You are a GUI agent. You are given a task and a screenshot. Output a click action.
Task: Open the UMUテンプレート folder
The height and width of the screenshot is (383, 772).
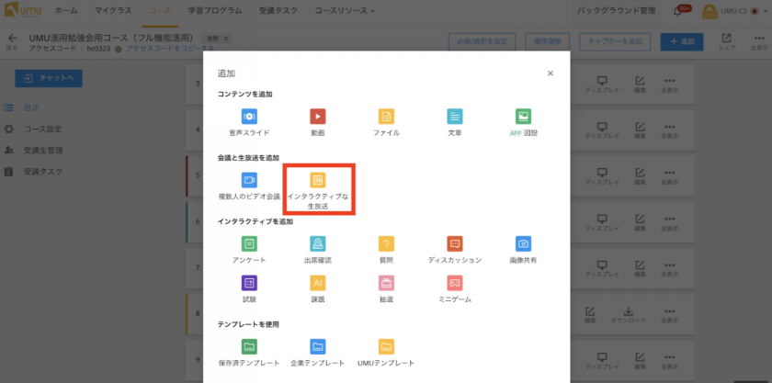pos(386,347)
